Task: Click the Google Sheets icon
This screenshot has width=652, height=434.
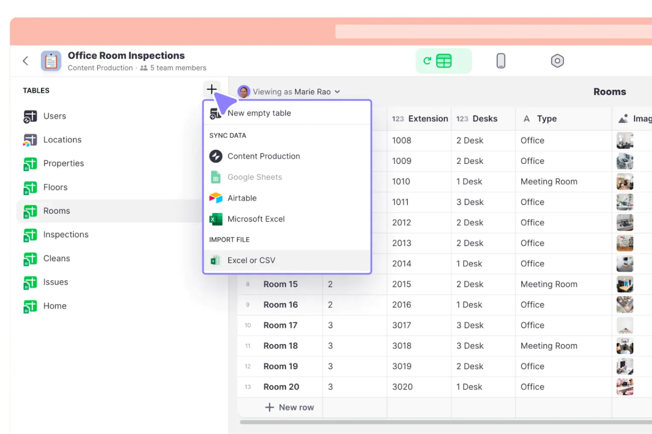Action: [216, 177]
